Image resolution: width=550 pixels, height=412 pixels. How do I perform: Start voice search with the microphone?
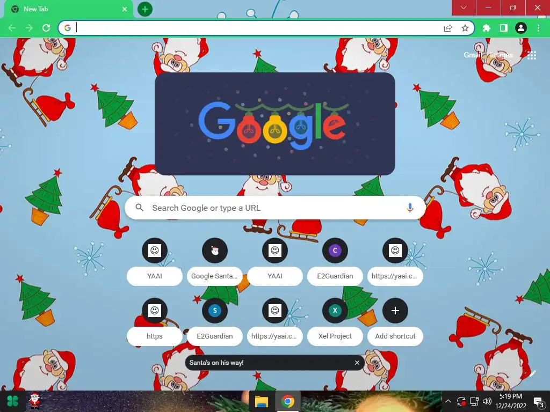(410, 208)
